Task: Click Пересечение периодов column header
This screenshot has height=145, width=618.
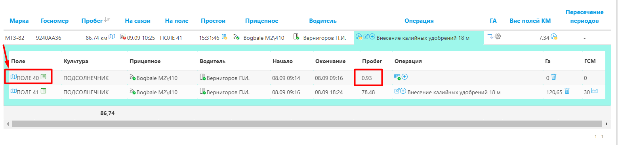Action: (584, 17)
